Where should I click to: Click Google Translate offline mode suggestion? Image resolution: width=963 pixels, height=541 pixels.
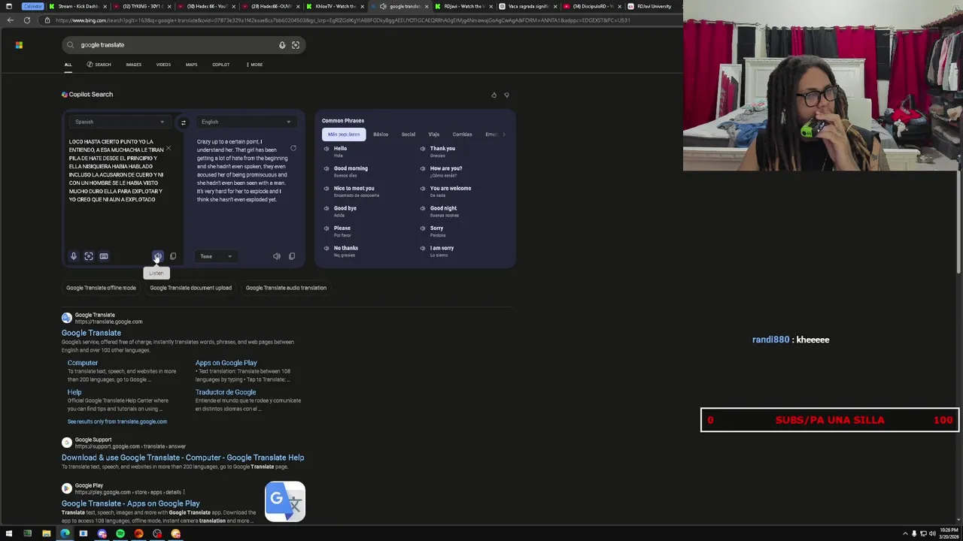click(101, 288)
